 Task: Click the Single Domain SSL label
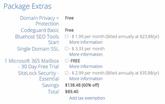(38, 49)
